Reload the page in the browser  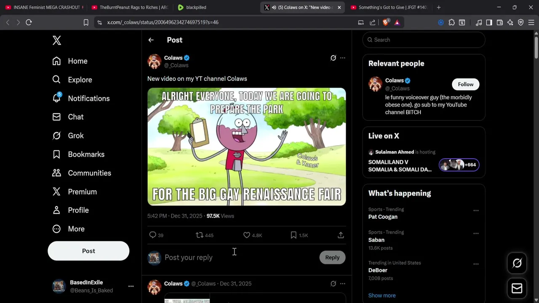pyautogui.click(x=29, y=22)
